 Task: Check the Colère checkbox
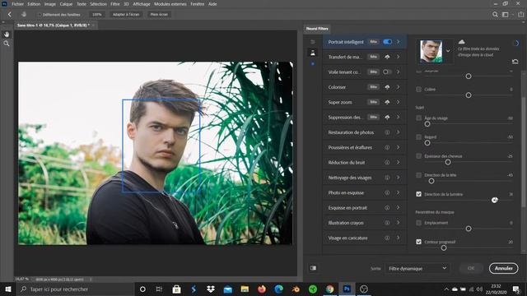click(x=418, y=90)
